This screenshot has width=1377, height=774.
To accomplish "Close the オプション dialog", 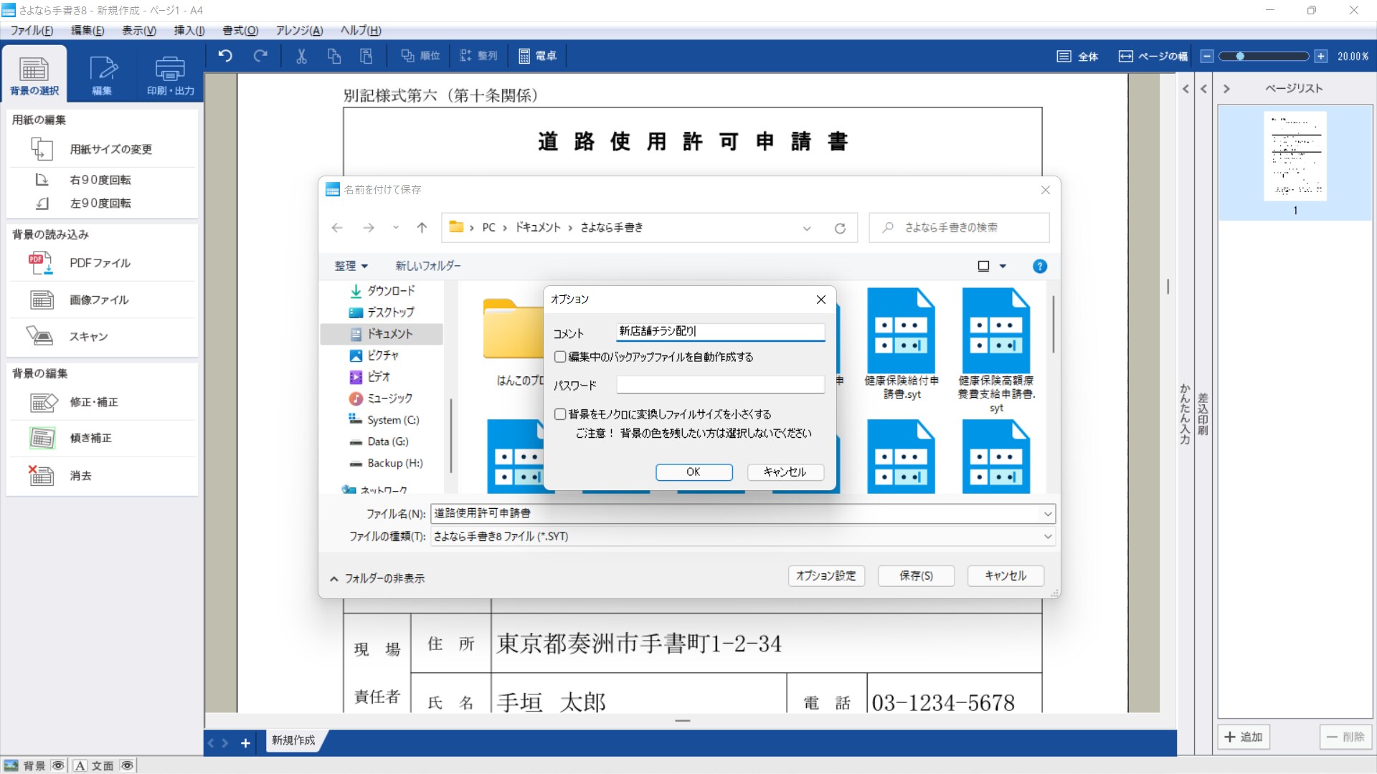I will pyautogui.click(x=821, y=300).
